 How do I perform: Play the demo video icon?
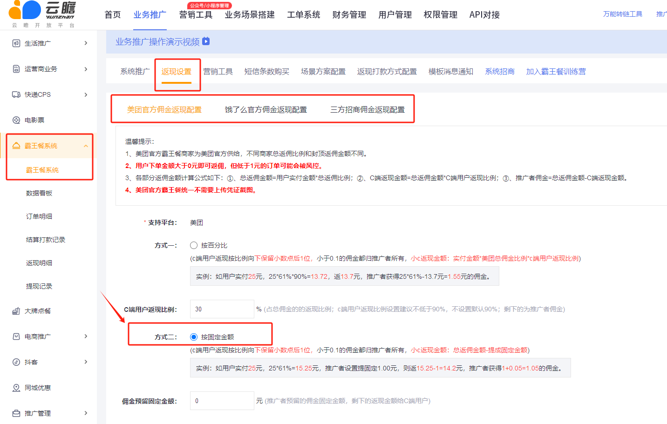[x=206, y=41]
